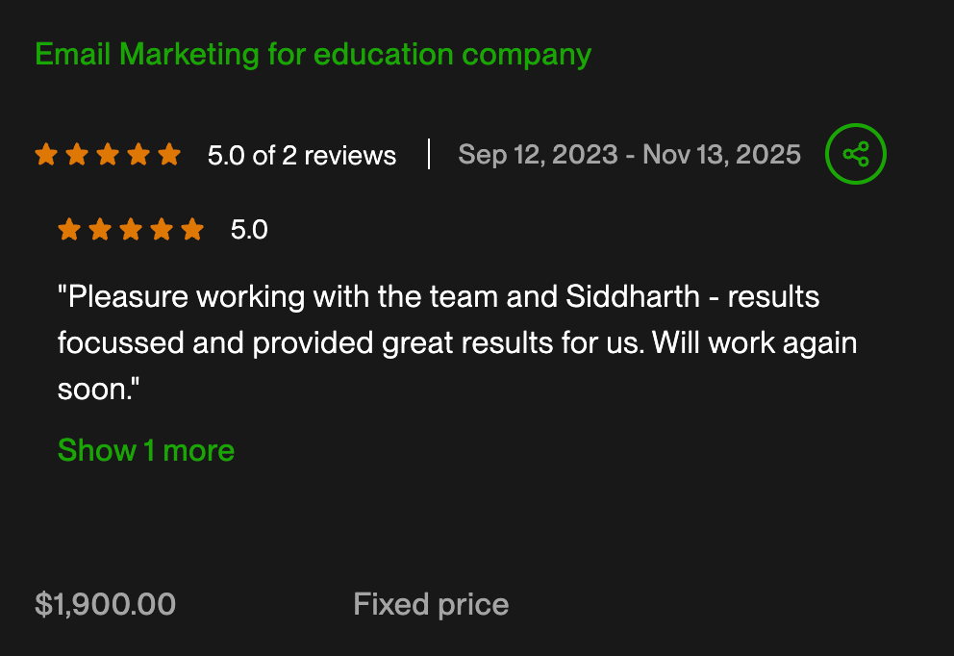The image size is (954, 656).
Task: Open the Email Marketing for education company link
Action: (313, 55)
